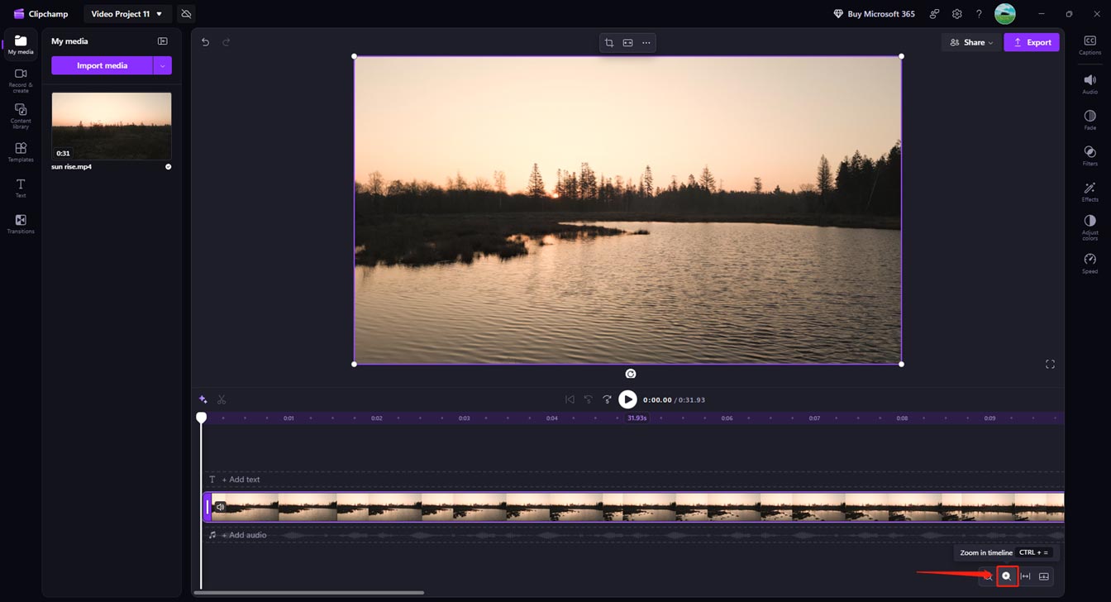Select the video clip in the timeline

[x=634, y=507]
